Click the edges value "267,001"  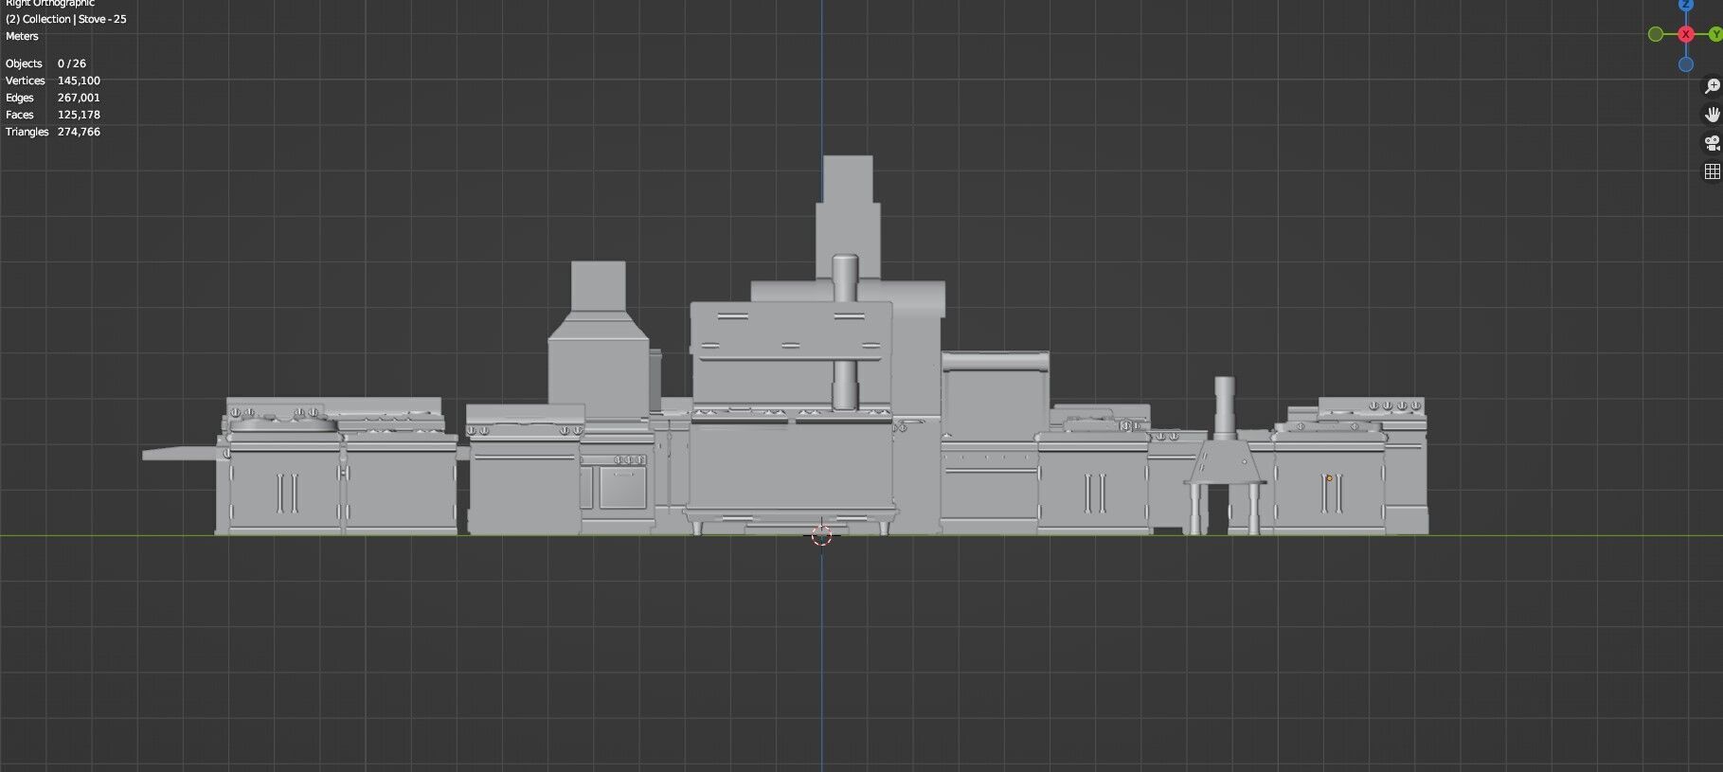pyautogui.click(x=79, y=98)
